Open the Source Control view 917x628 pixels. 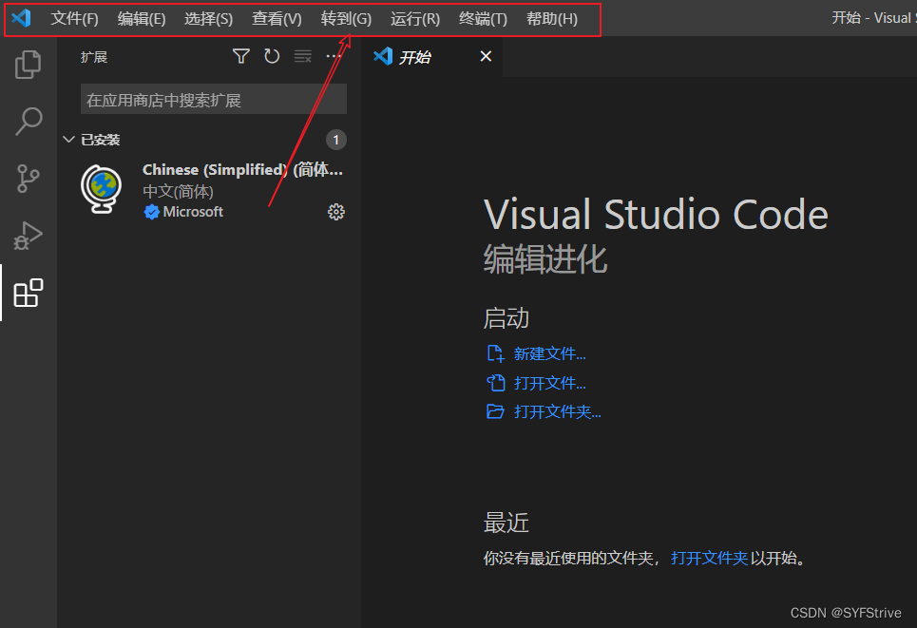(x=29, y=179)
